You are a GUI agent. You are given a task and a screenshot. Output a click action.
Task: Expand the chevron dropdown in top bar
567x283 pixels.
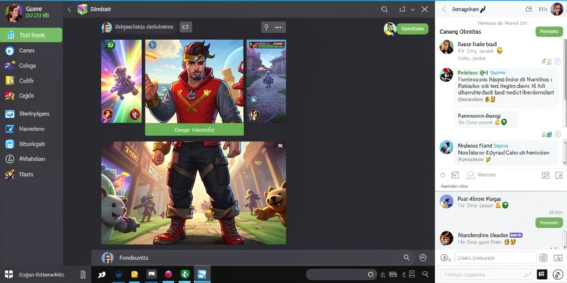tap(413, 10)
